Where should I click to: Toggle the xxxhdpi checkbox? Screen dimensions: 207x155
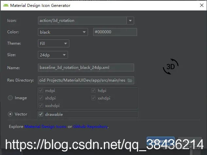41,105
